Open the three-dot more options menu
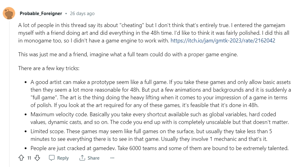Image resolution: width=298 pixels, height=167 pixels. [112, 158]
